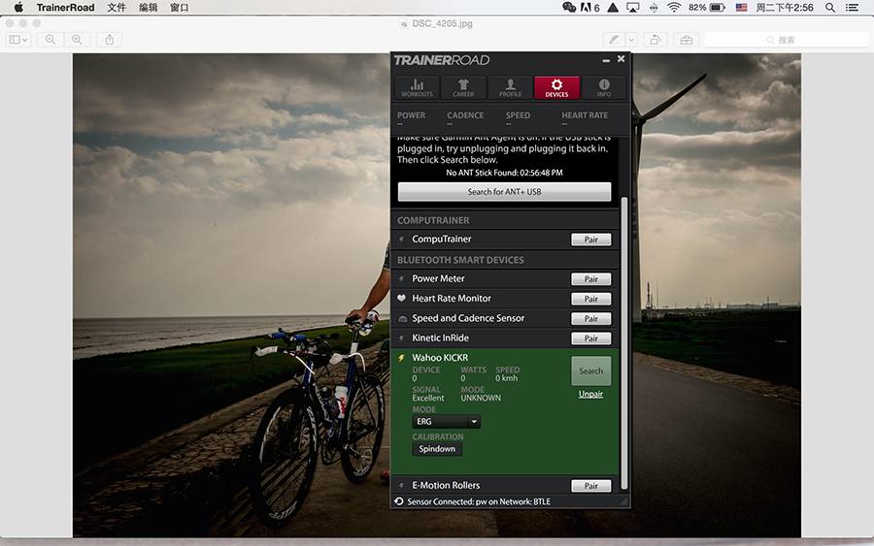Pair the CompuTrainer device
The height and width of the screenshot is (546, 874).
click(590, 240)
